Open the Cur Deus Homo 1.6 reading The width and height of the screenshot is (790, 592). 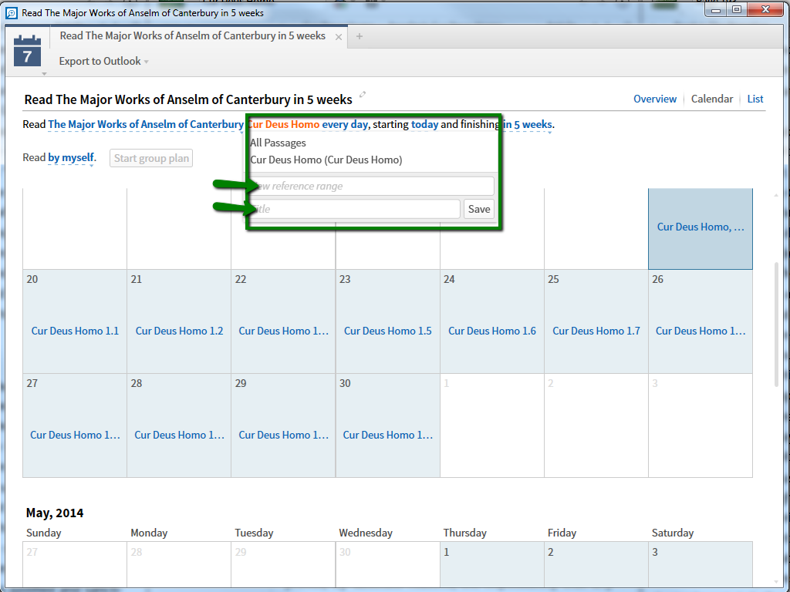point(492,331)
